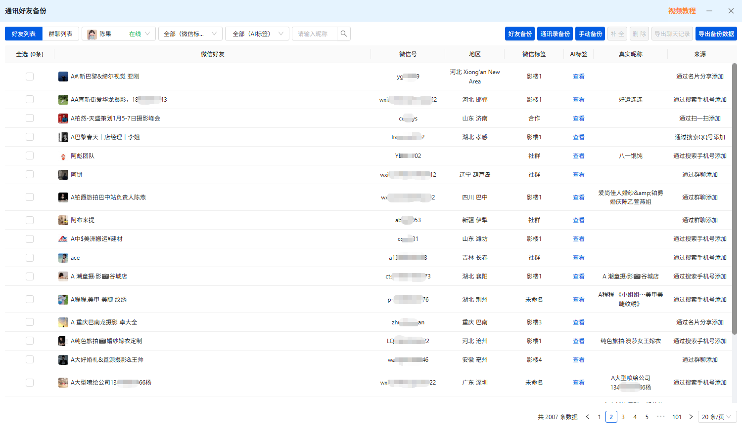The width and height of the screenshot is (742, 430).
Task: Click the 请输入昵称 search field
Action: [x=315, y=34]
